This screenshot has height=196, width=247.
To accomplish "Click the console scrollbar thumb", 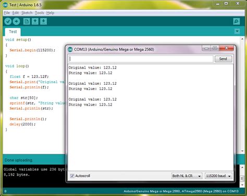I will (x=242, y=178).
